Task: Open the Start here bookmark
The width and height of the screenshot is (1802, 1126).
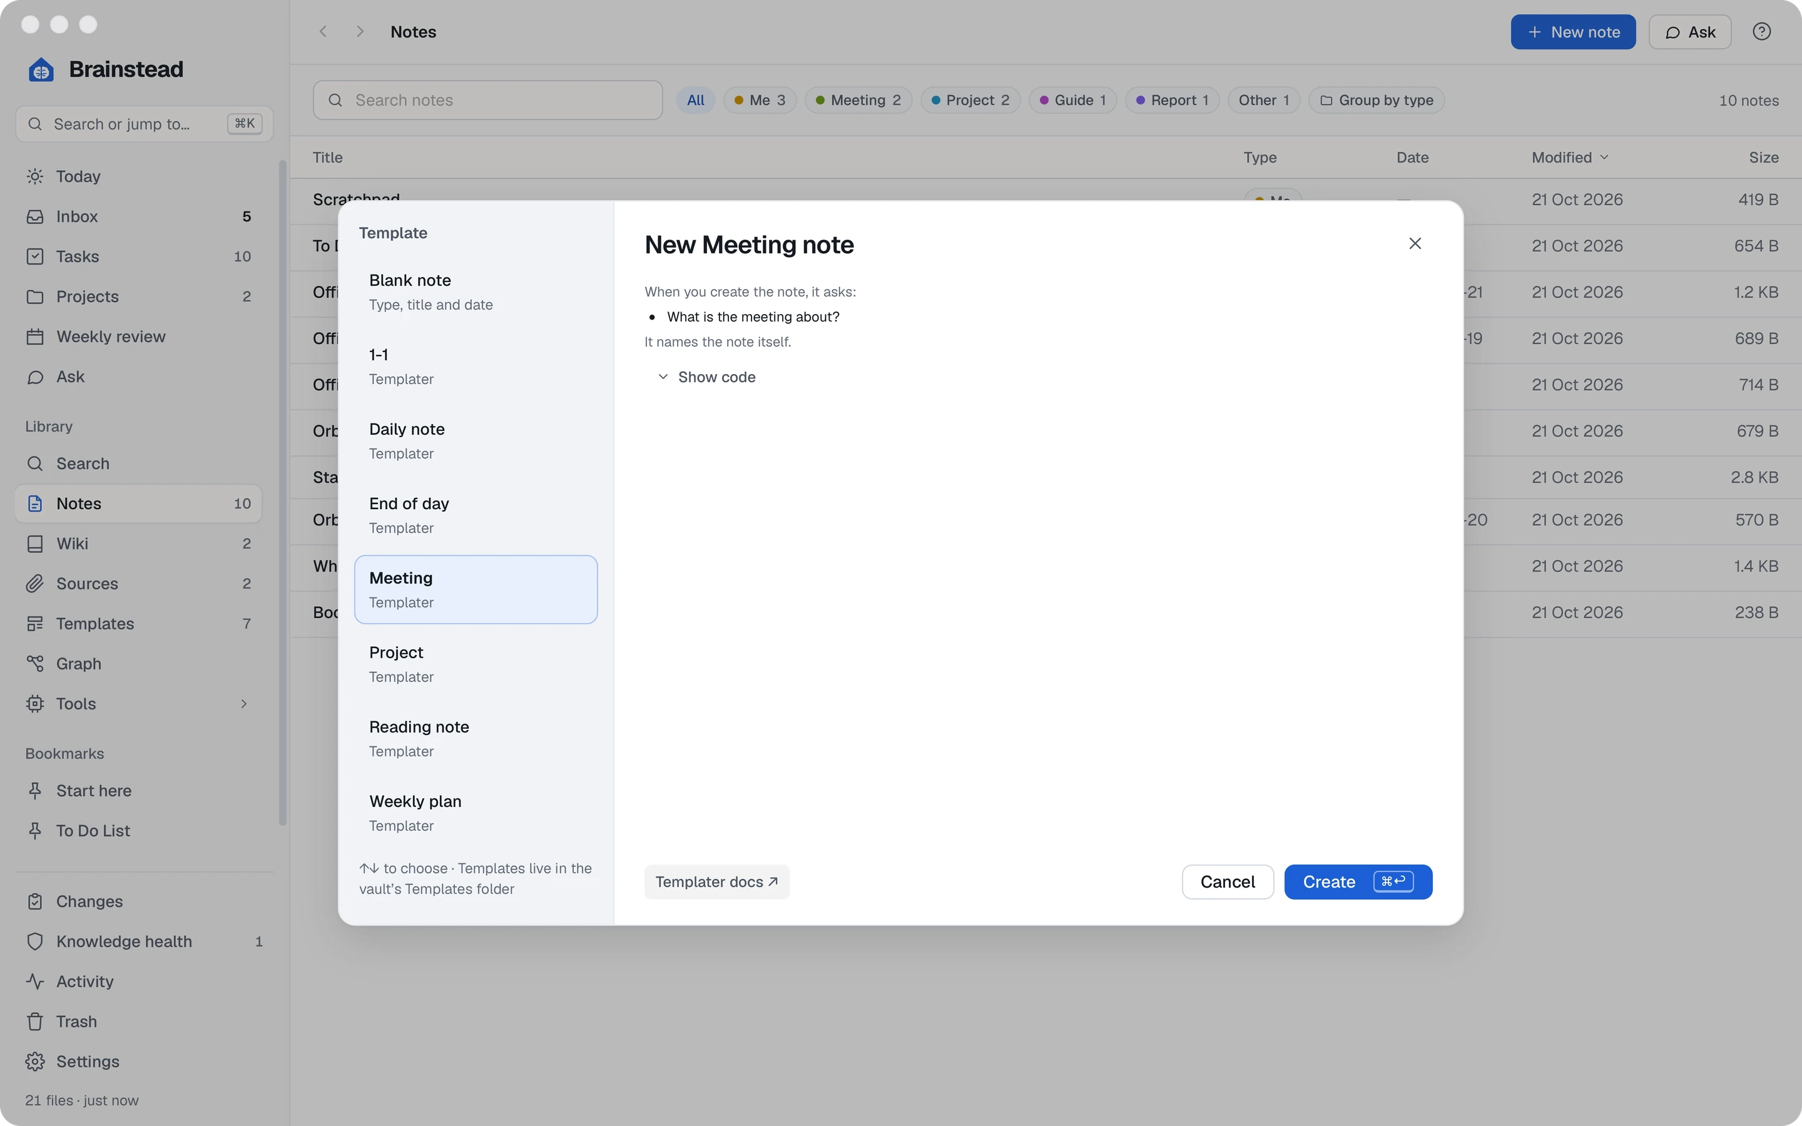Action: (138, 791)
